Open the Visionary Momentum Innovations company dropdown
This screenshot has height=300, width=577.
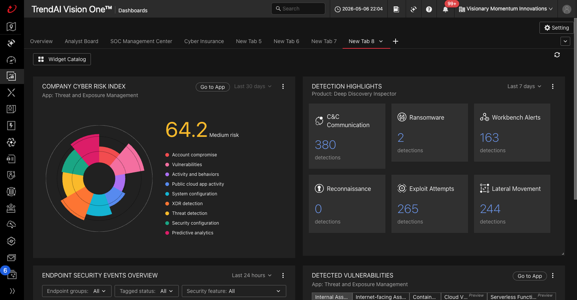[506, 9]
